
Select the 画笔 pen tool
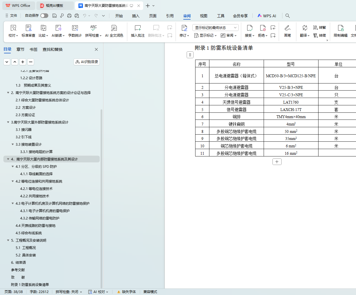287,28
